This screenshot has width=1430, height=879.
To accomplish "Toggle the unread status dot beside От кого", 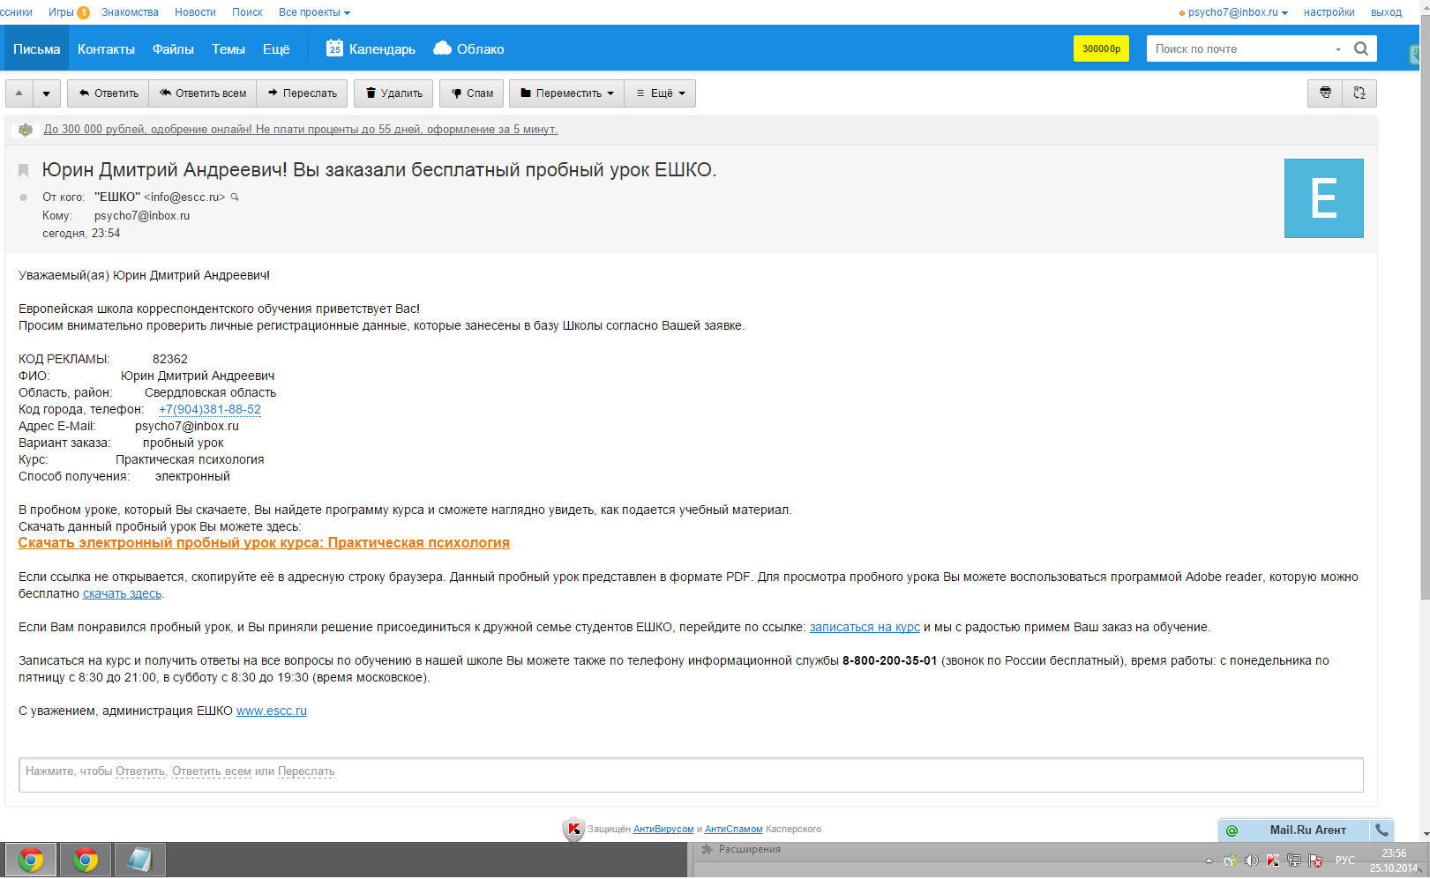I will point(24,197).
